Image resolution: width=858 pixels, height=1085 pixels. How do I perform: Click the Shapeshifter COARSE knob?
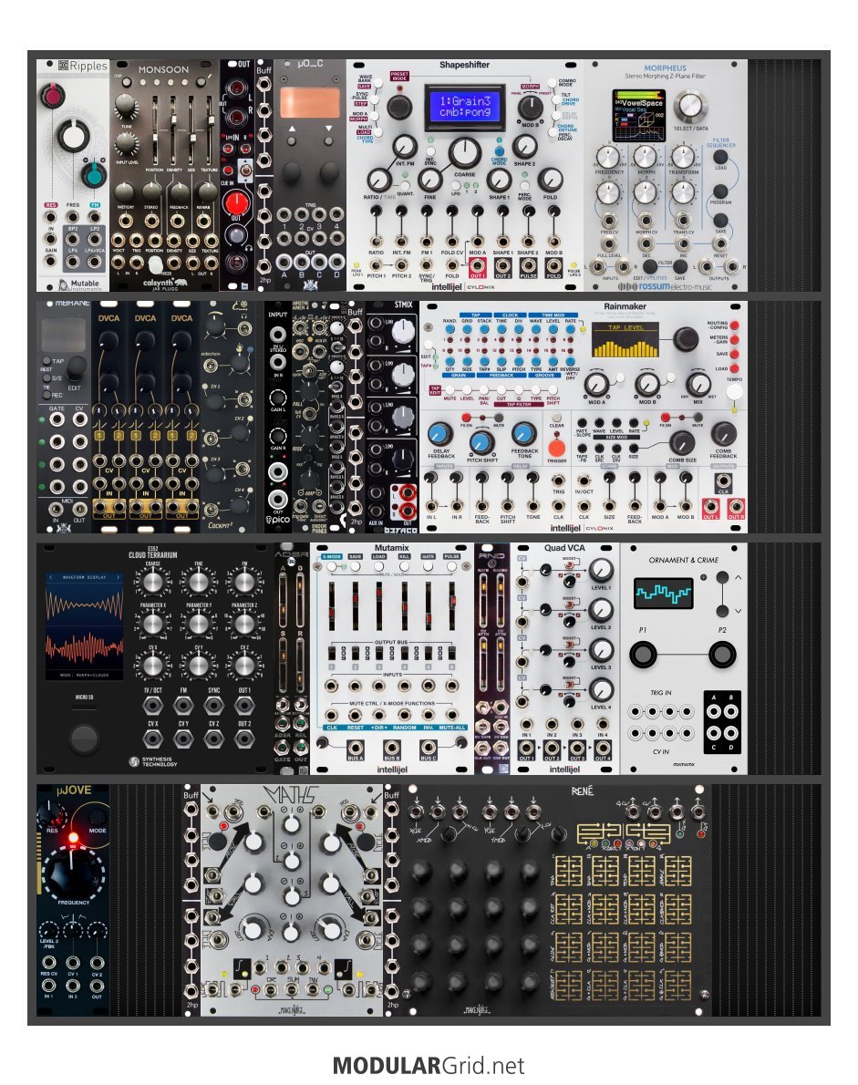click(x=464, y=153)
